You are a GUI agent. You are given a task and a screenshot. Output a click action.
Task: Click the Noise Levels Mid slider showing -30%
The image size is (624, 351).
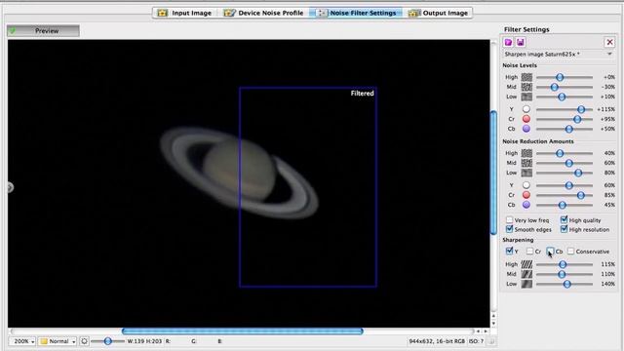pyautogui.click(x=565, y=87)
